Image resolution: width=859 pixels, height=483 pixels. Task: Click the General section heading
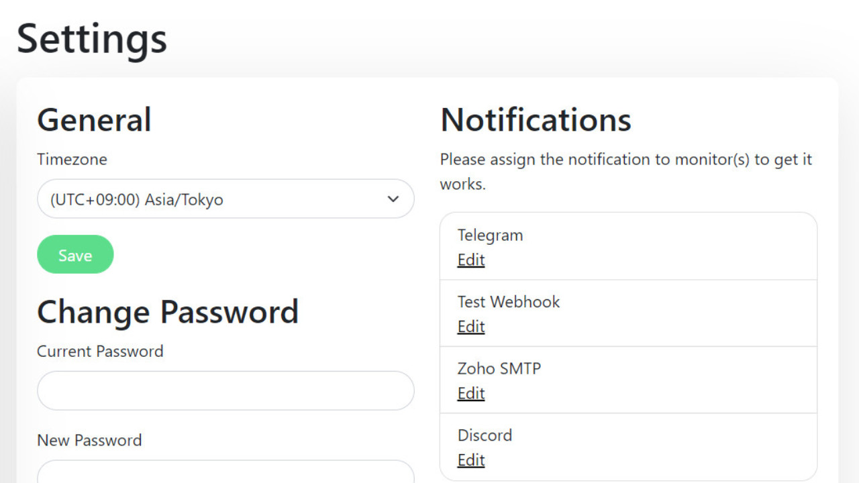click(x=94, y=120)
